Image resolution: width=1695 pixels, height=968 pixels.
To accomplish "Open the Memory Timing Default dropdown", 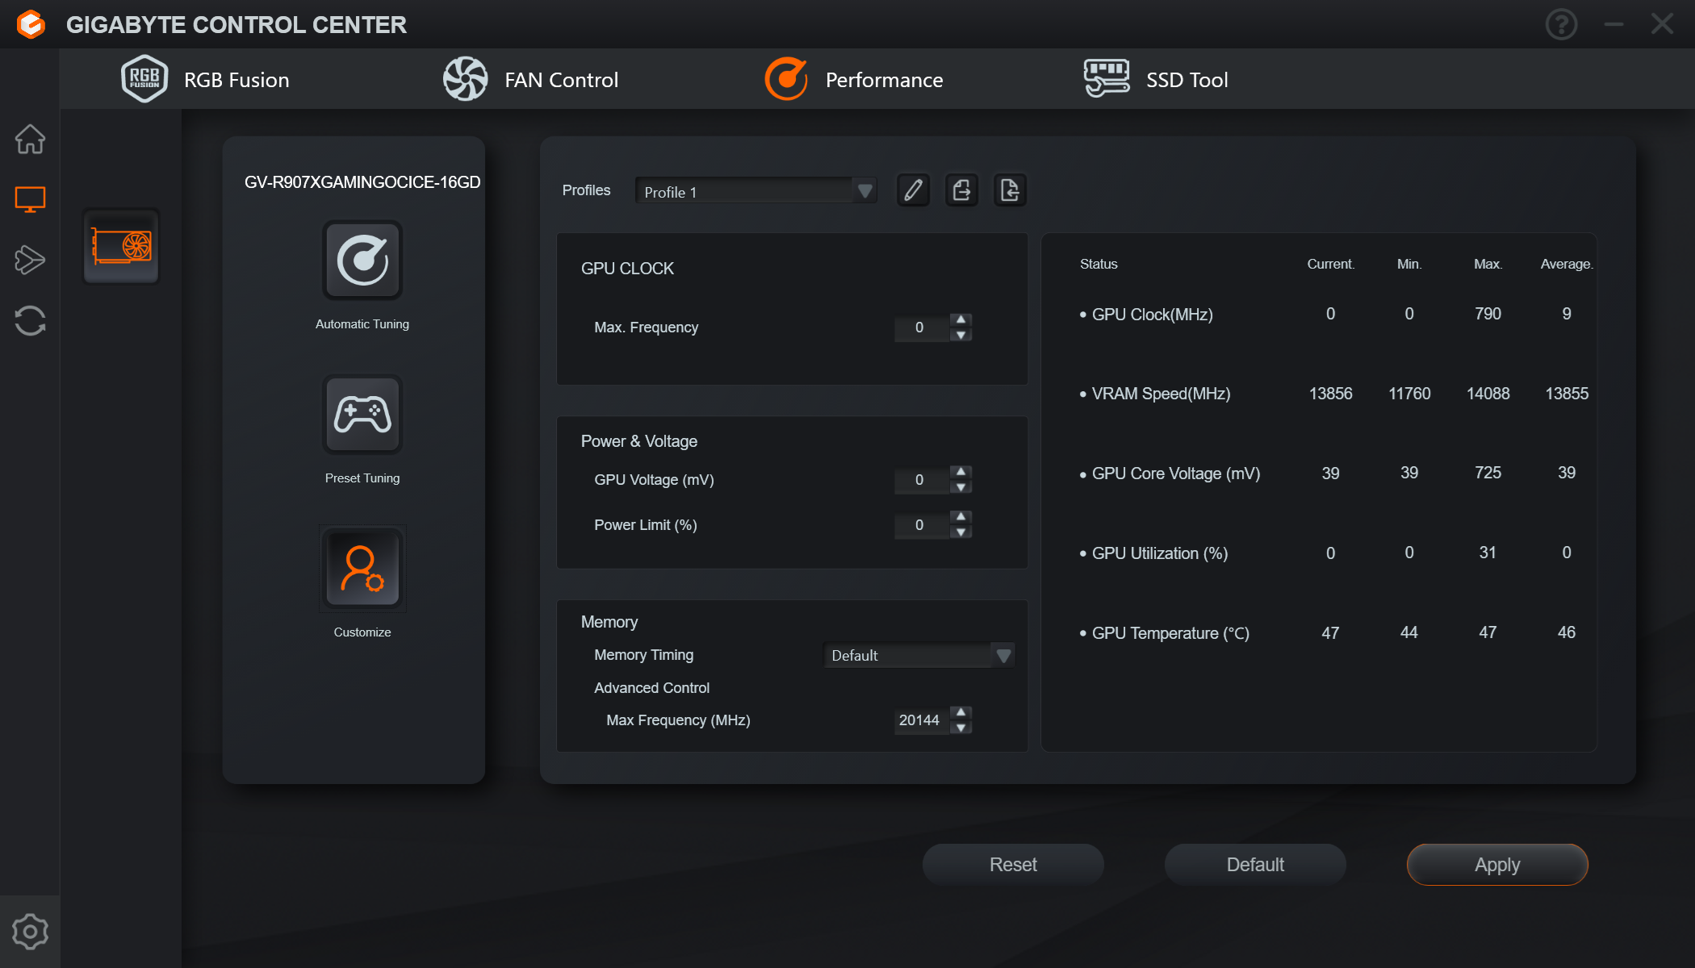I will point(919,655).
